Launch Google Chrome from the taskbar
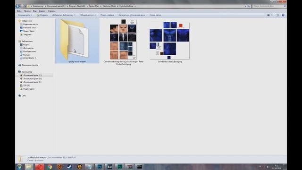This screenshot has width=302, height=170. 50,167
